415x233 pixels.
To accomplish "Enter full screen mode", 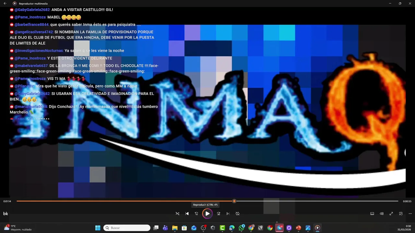I will (391, 214).
